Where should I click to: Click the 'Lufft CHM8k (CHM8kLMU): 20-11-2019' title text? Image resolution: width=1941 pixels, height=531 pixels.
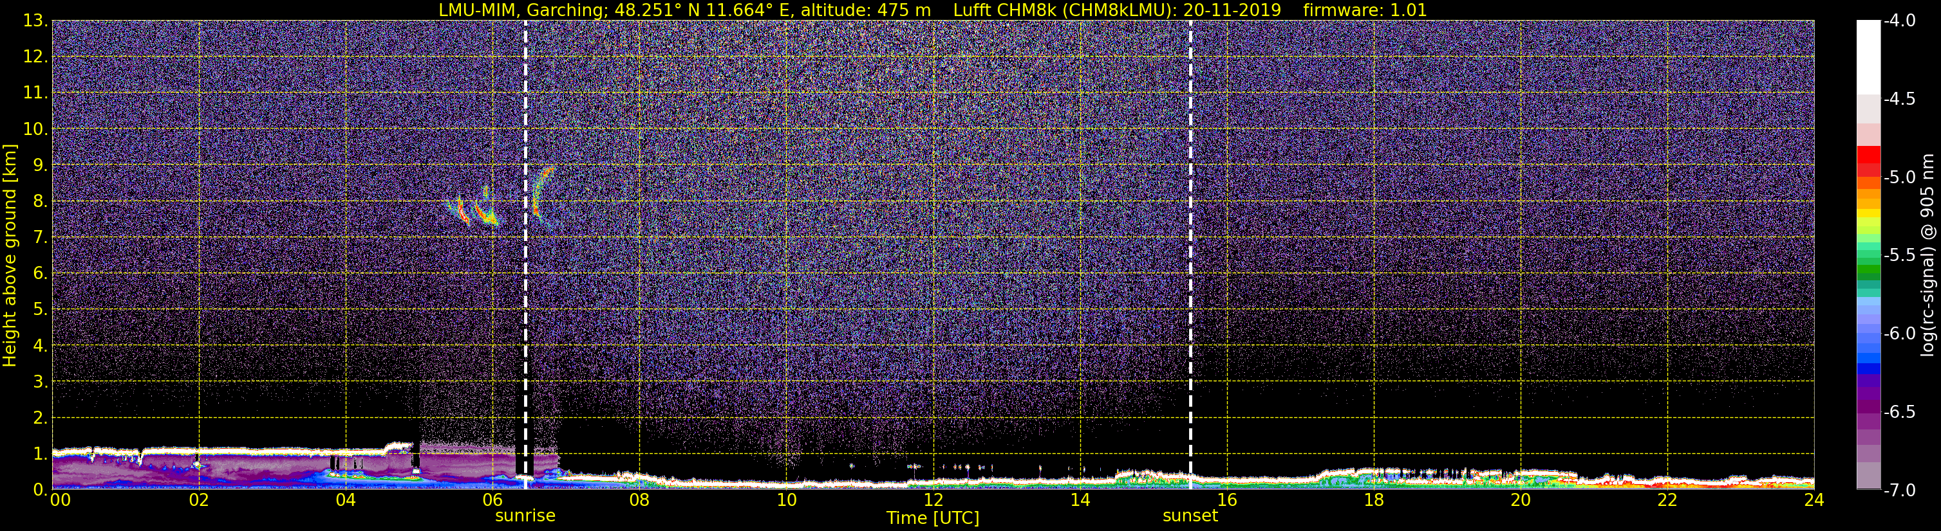[1117, 10]
